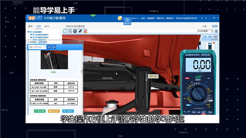
Task: Turn the multimeter rotary dial
Action: pos(198,94)
